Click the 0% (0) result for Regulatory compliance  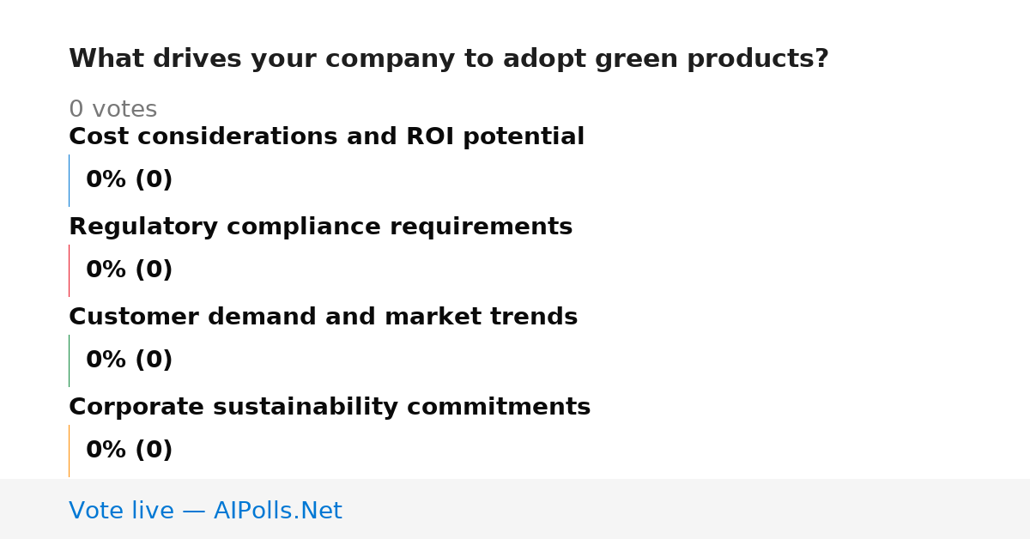point(129,270)
